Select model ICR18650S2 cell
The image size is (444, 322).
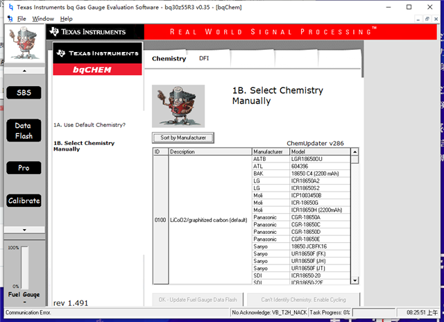(321, 188)
